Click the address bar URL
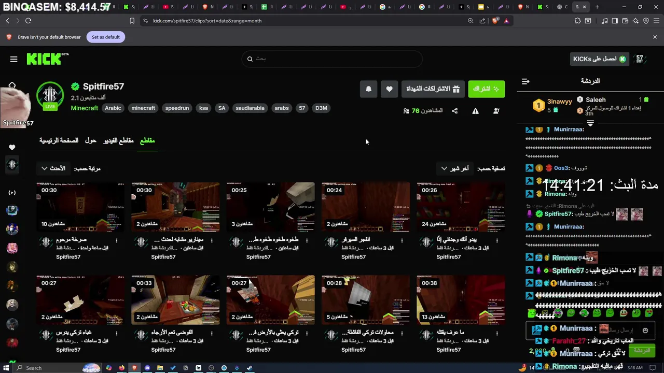This screenshot has height=373, width=664. 207,21
